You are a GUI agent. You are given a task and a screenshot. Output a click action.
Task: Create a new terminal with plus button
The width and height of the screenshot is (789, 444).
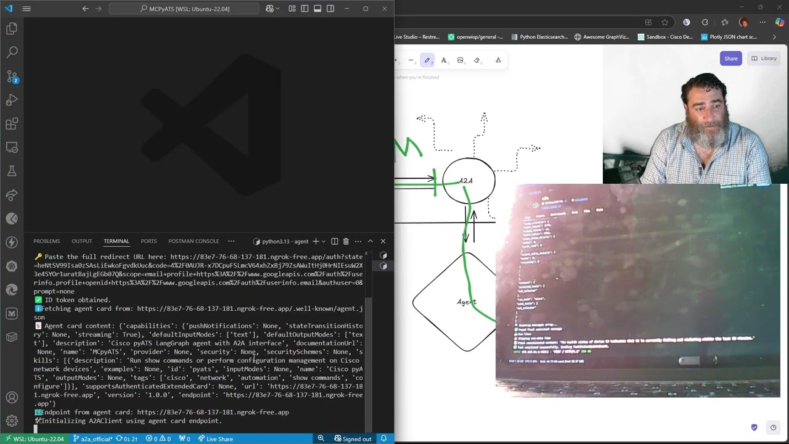tap(316, 241)
